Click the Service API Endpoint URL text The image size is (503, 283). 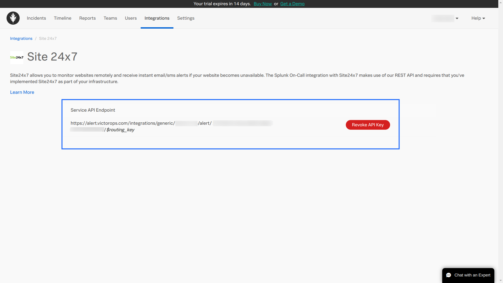pyautogui.click(x=123, y=123)
